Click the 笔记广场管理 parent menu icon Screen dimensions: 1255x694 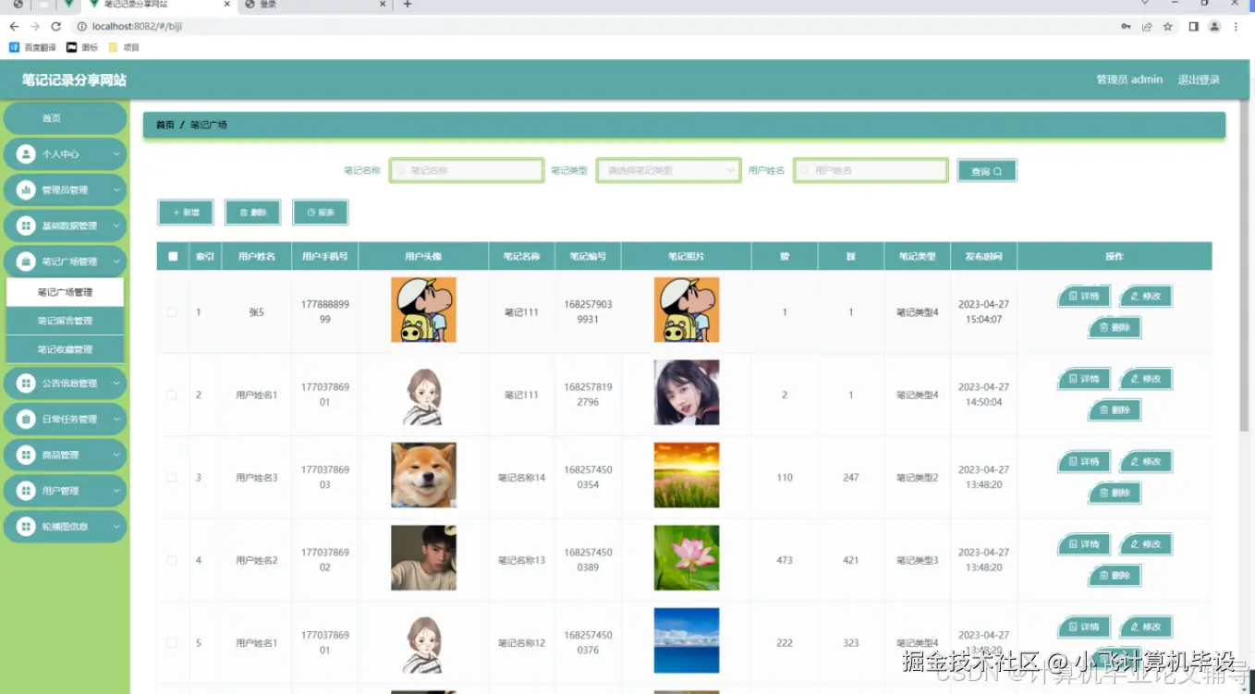(26, 262)
